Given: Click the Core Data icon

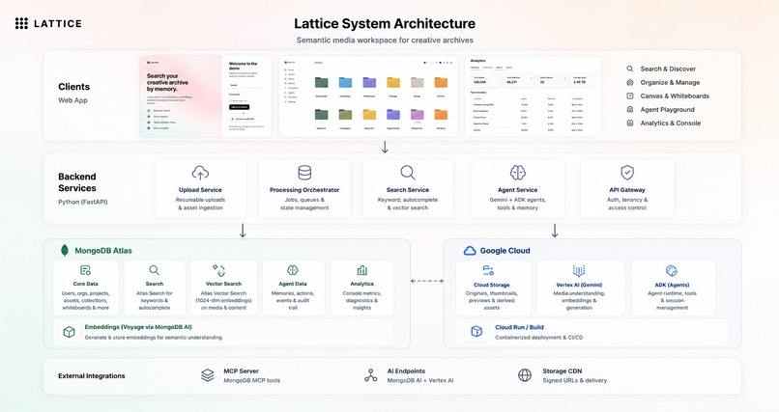Looking at the screenshot, I should click(x=85, y=270).
